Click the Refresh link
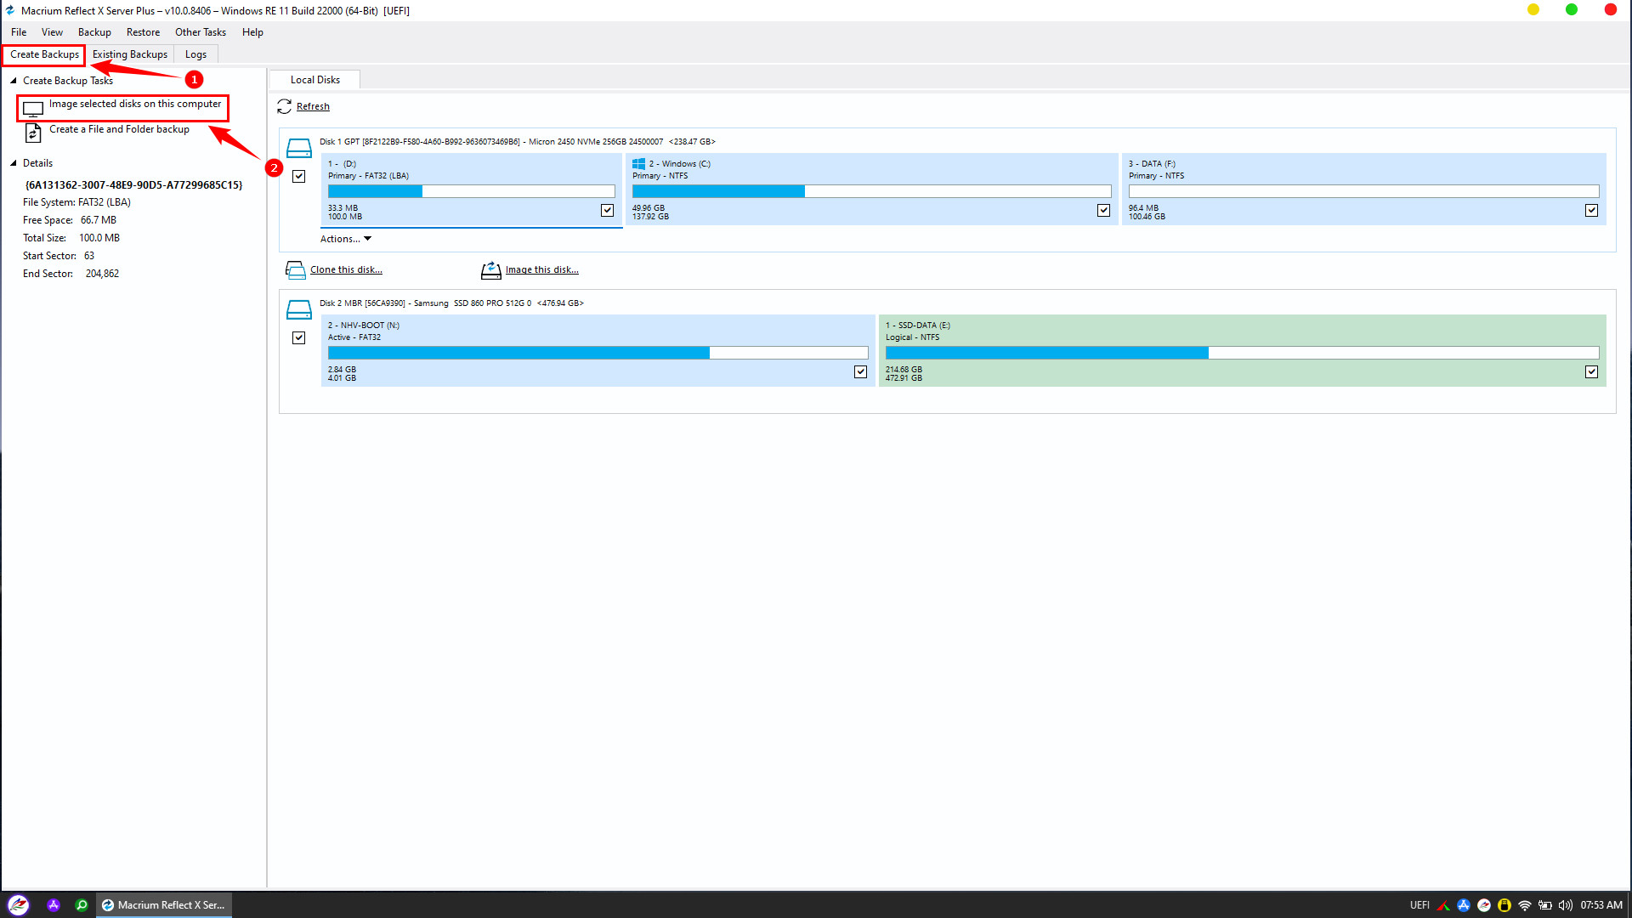Image resolution: width=1632 pixels, height=918 pixels. pyautogui.click(x=313, y=106)
